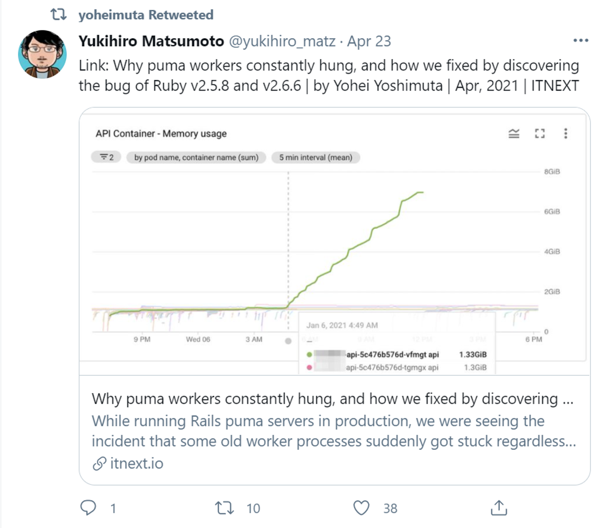Open chart vertical three-dot menu
Screen dimensions: 599x528
[x=565, y=133]
